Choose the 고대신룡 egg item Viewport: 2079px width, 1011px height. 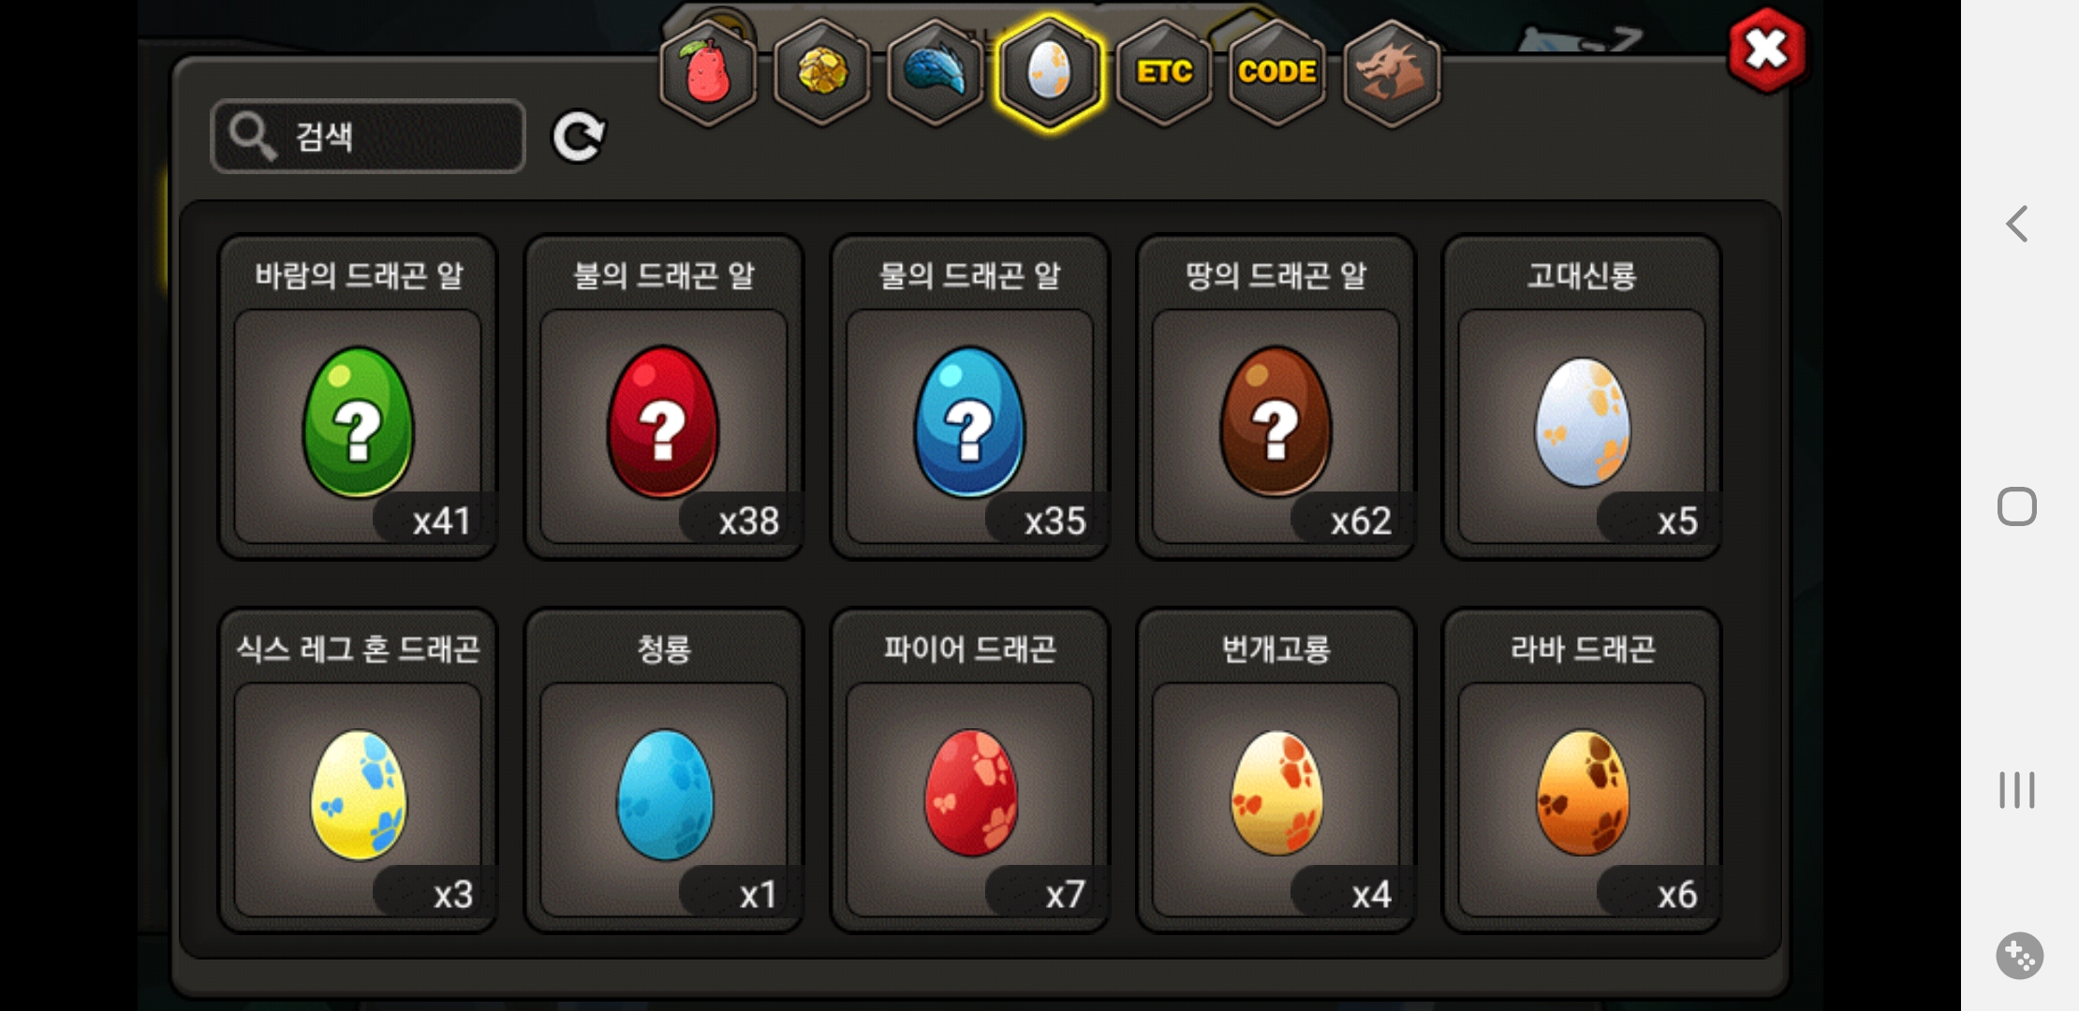point(1583,397)
